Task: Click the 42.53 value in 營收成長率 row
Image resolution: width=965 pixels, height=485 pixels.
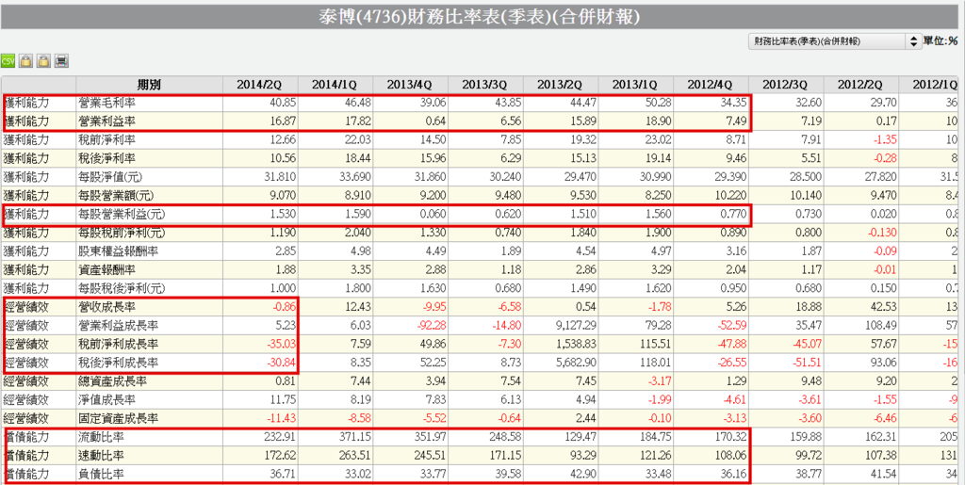Action: coord(883,307)
